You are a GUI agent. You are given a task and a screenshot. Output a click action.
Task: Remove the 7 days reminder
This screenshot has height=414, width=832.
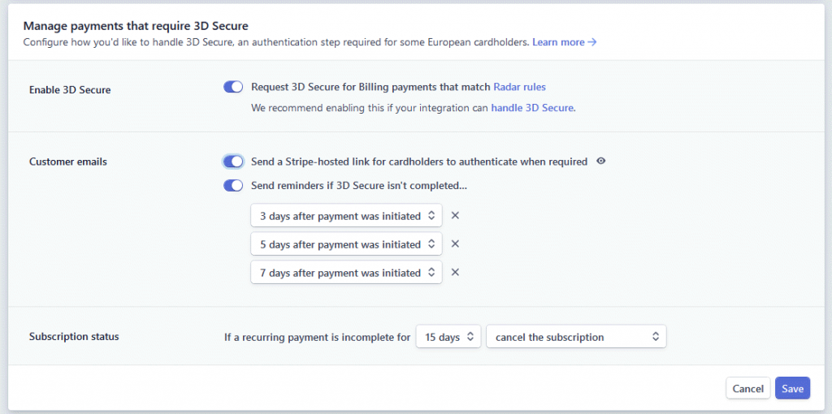[455, 273]
